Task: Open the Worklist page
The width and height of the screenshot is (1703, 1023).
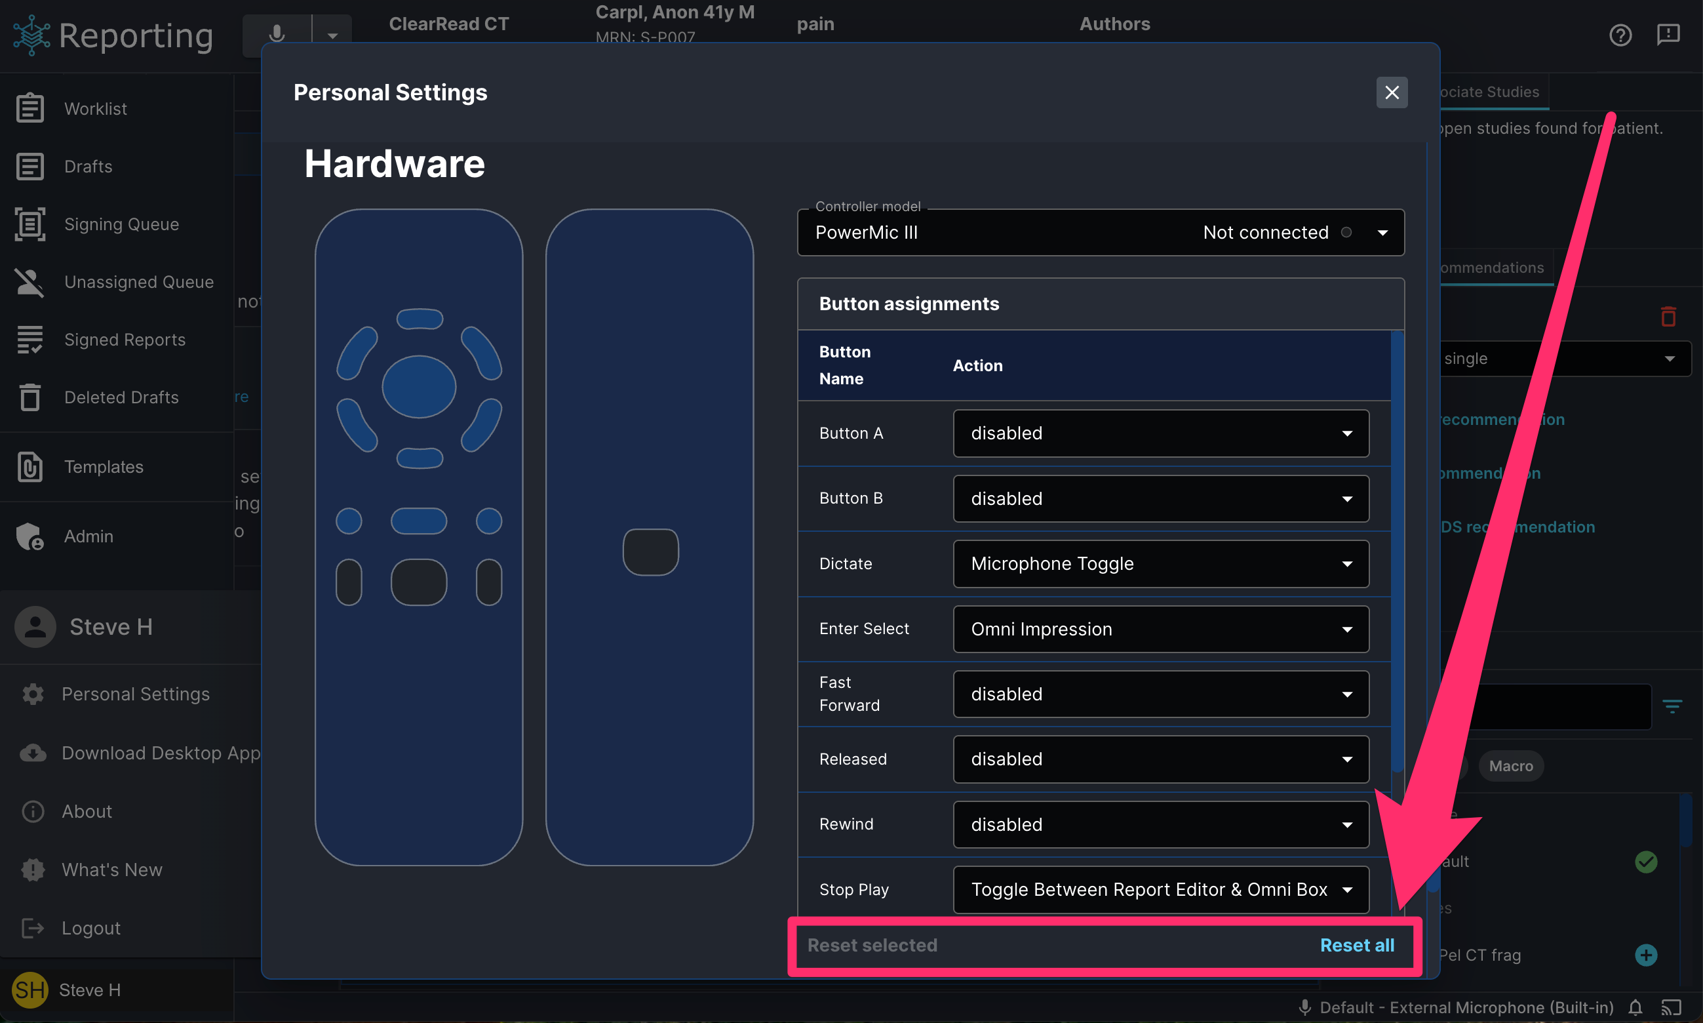Action: (x=95, y=108)
